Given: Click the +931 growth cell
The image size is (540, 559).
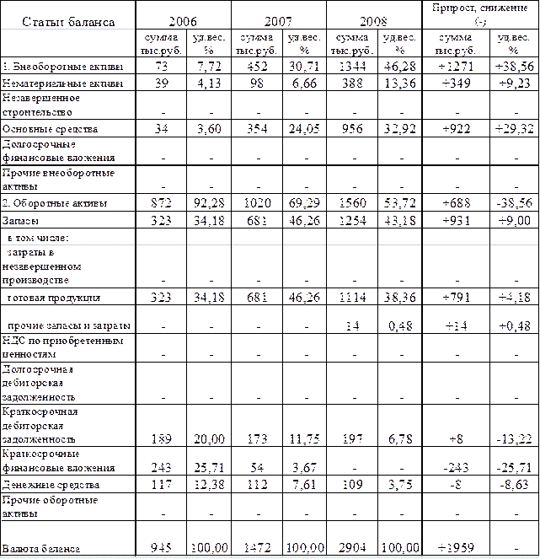Looking at the screenshot, I should (456, 220).
